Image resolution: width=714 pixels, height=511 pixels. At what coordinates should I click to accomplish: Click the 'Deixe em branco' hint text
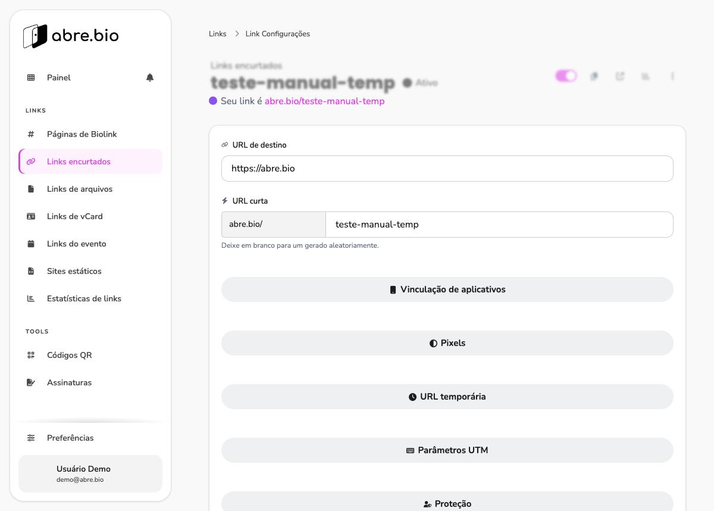pos(300,245)
